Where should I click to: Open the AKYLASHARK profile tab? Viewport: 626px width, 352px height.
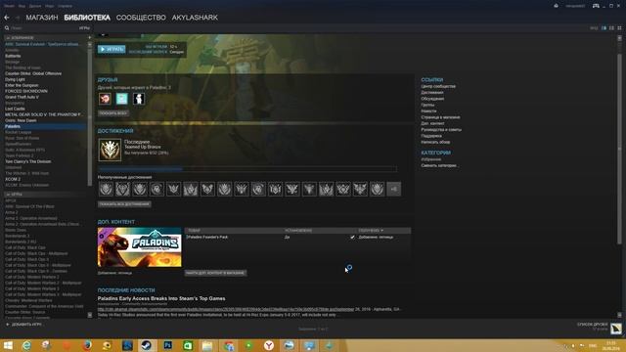(195, 18)
